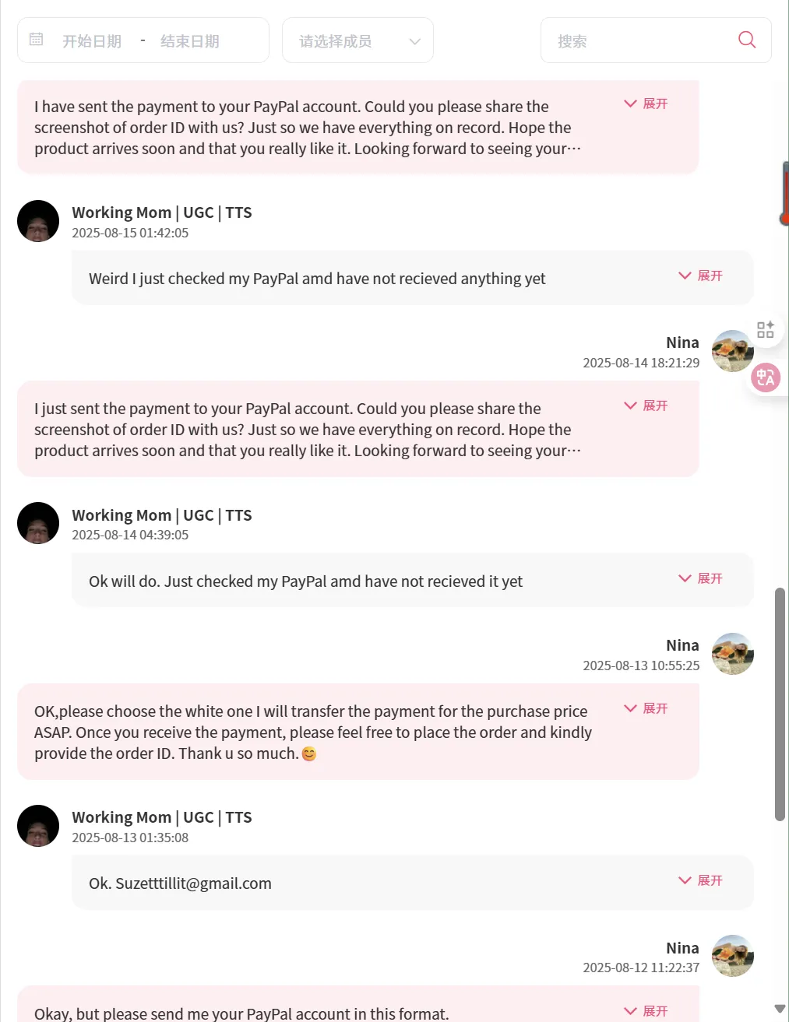Click the 开始日期 start date field

92,41
